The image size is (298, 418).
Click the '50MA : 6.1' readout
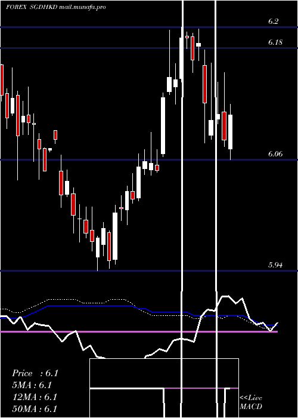coord(35,409)
